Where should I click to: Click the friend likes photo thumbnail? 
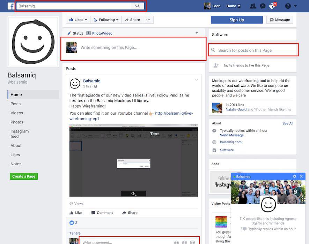pyautogui.click(x=217, y=108)
